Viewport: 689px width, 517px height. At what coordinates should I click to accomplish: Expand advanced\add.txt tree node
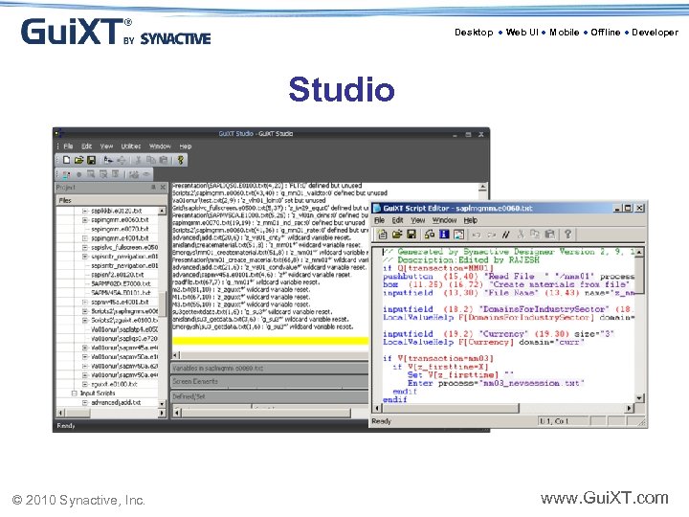click(85, 402)
